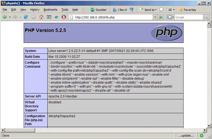This screenshot has height=139, width=212.
Task: Open the View menu
Action: click(23, 10)
